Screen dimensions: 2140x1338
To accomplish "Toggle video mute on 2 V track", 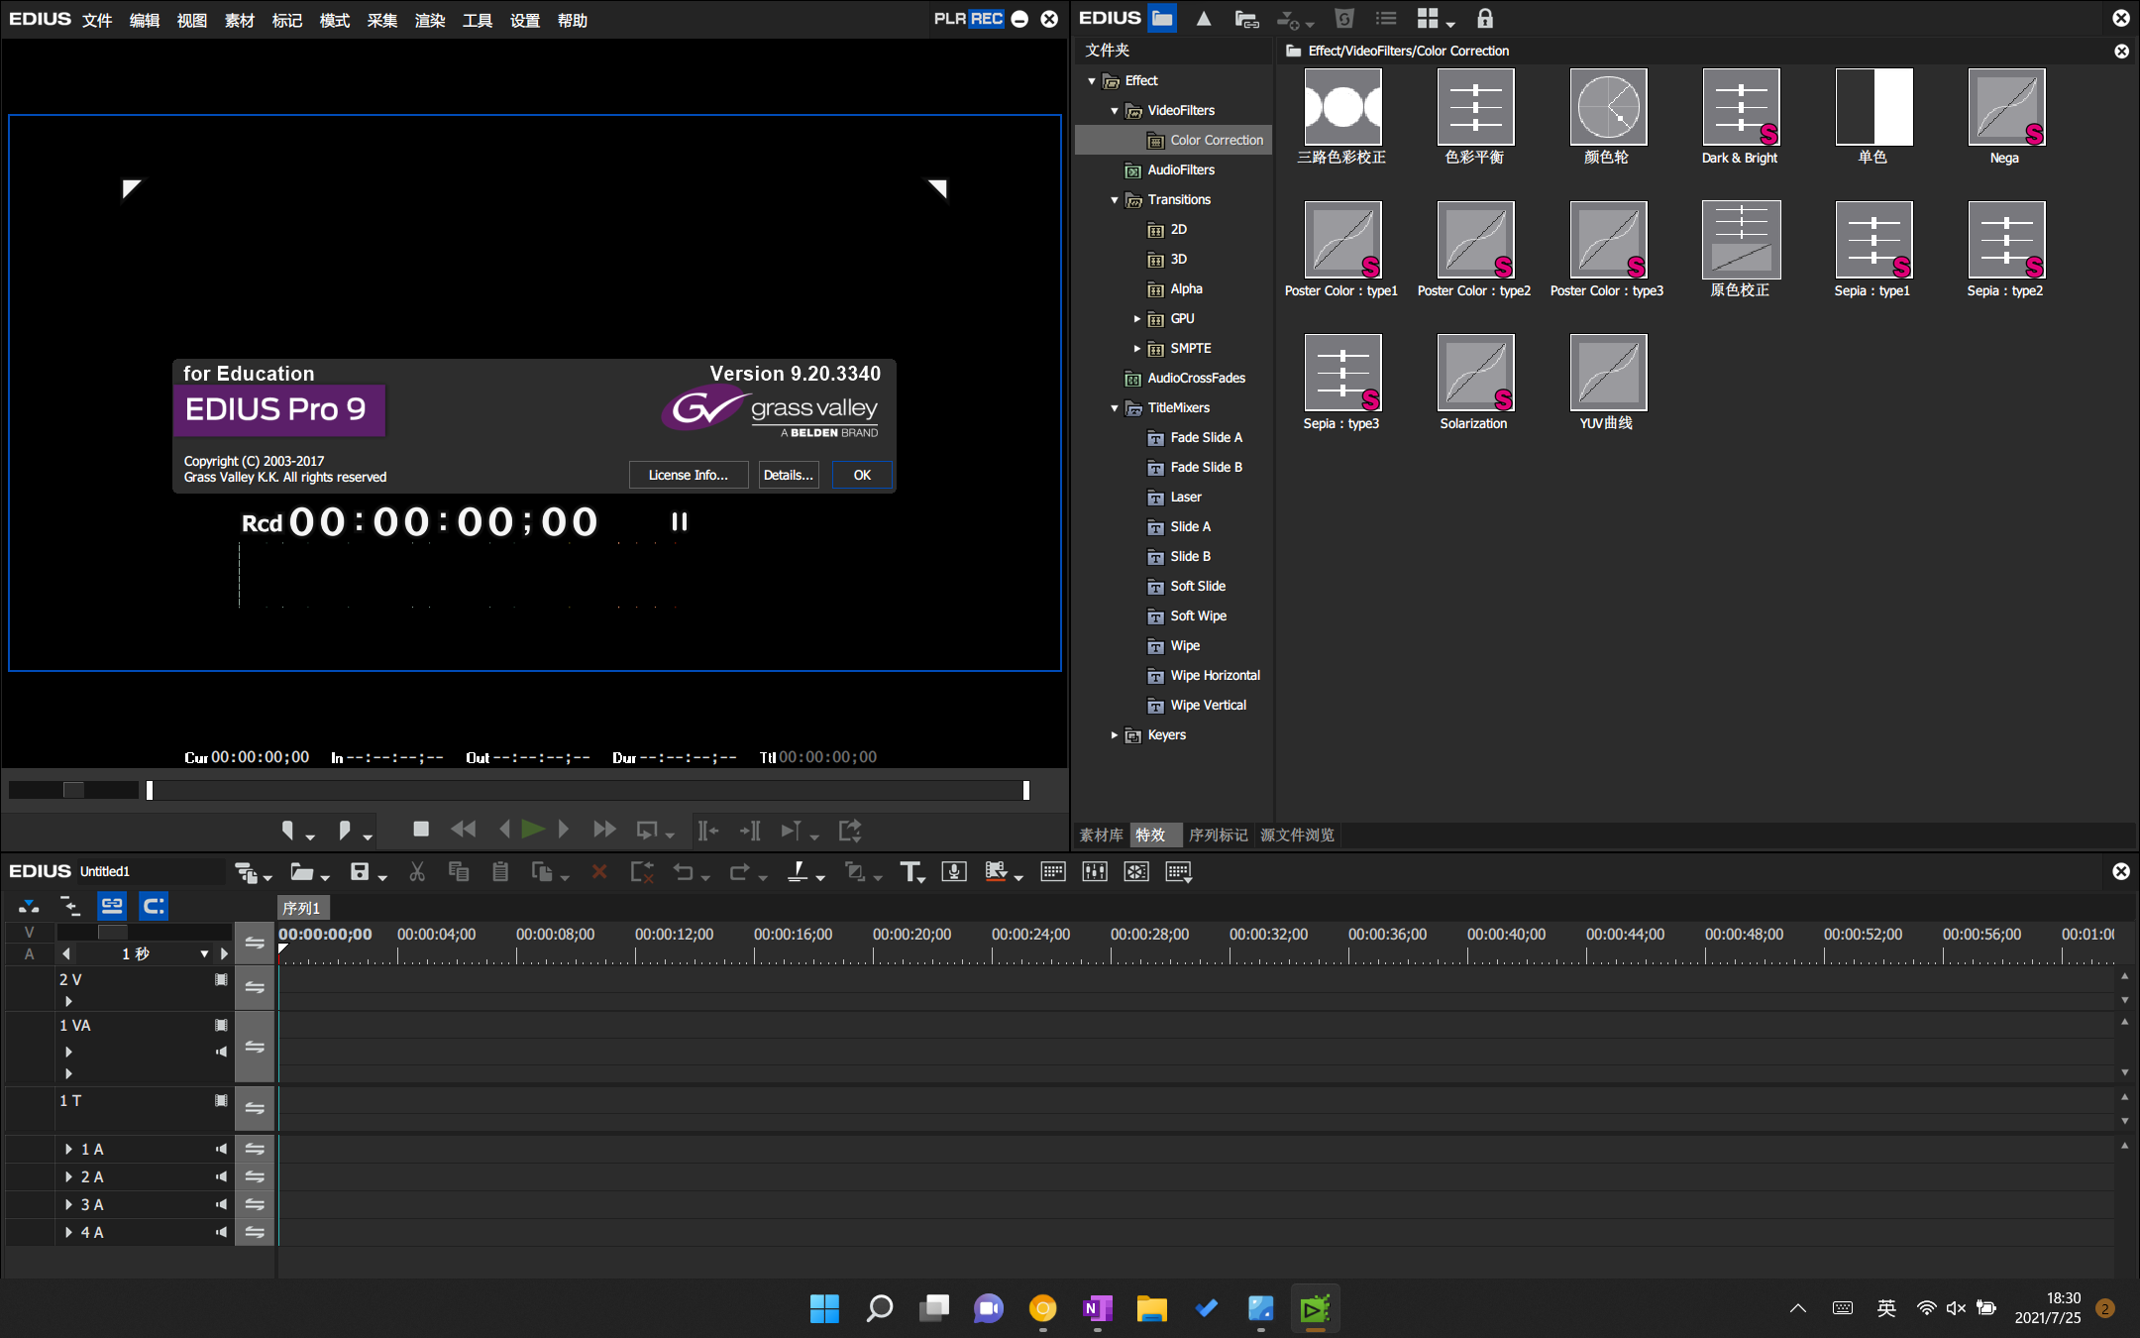I will (221, 980).
